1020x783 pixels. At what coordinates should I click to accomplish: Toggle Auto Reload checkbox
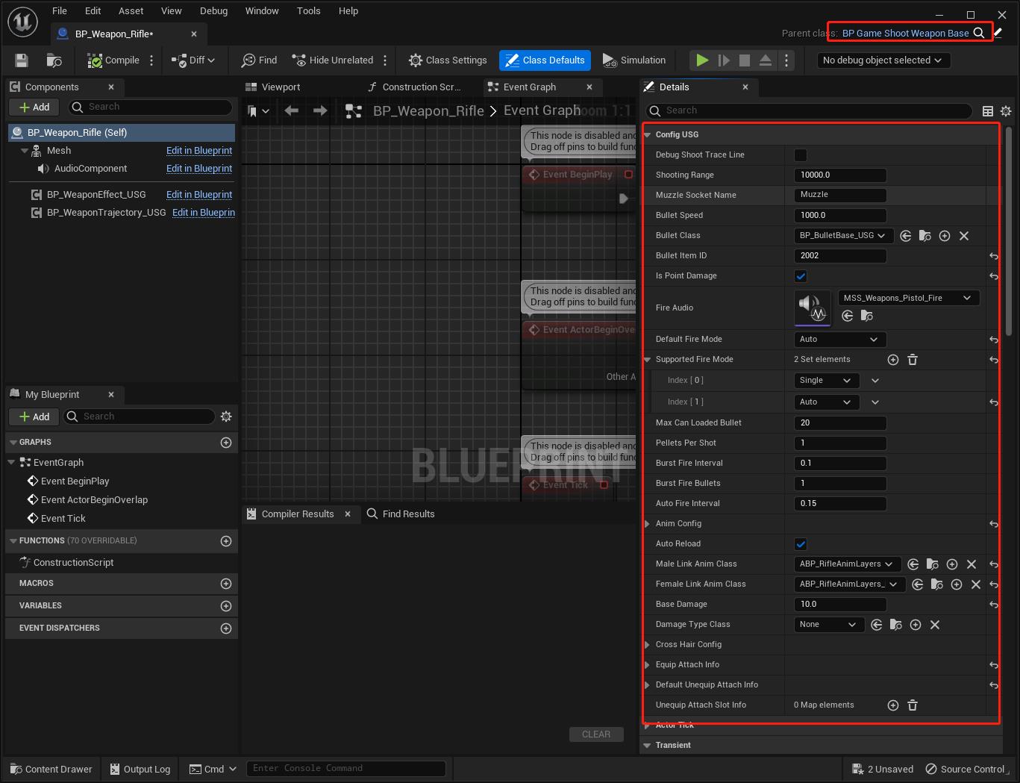801,544
